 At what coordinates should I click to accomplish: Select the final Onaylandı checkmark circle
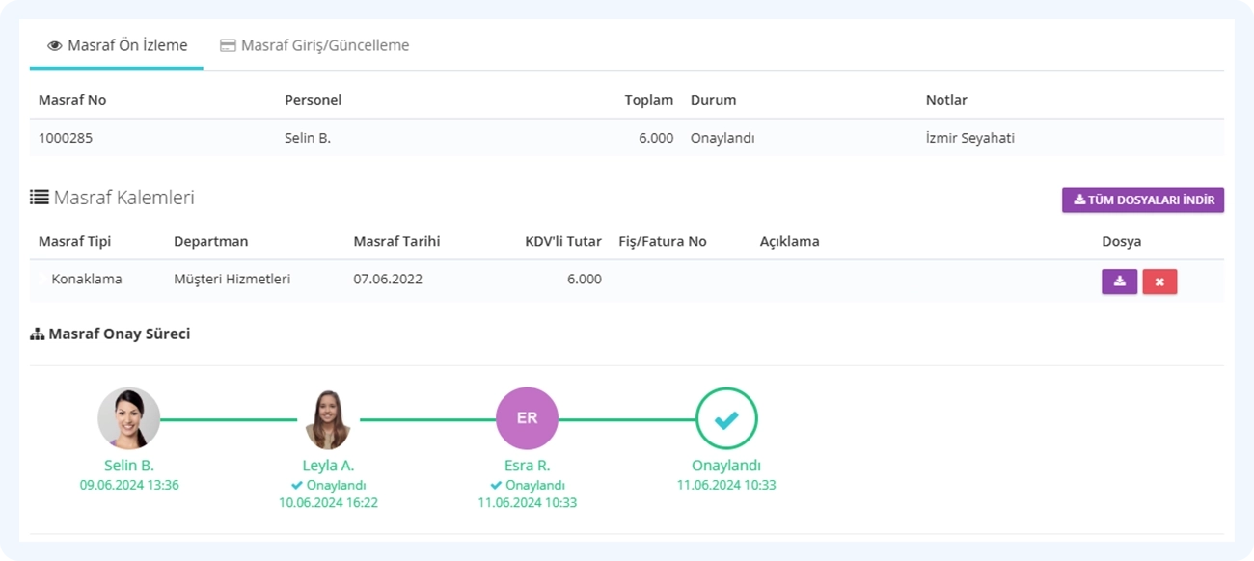point(726,418)
